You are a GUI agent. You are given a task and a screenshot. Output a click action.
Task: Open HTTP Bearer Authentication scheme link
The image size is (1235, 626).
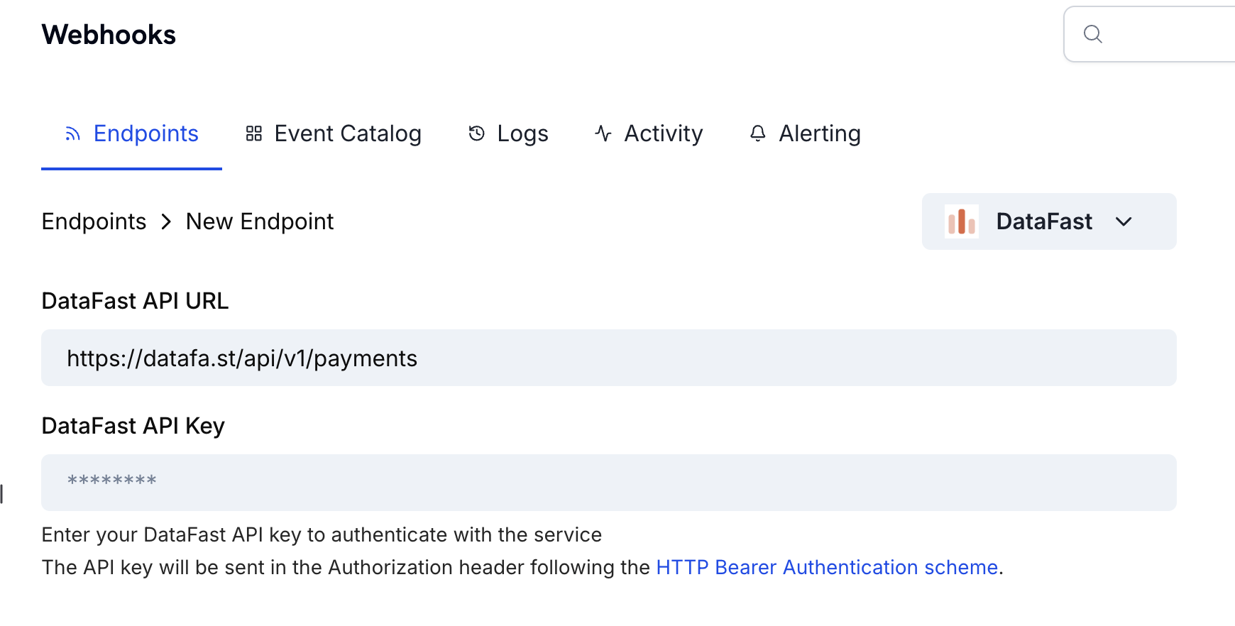click(827, 567)
